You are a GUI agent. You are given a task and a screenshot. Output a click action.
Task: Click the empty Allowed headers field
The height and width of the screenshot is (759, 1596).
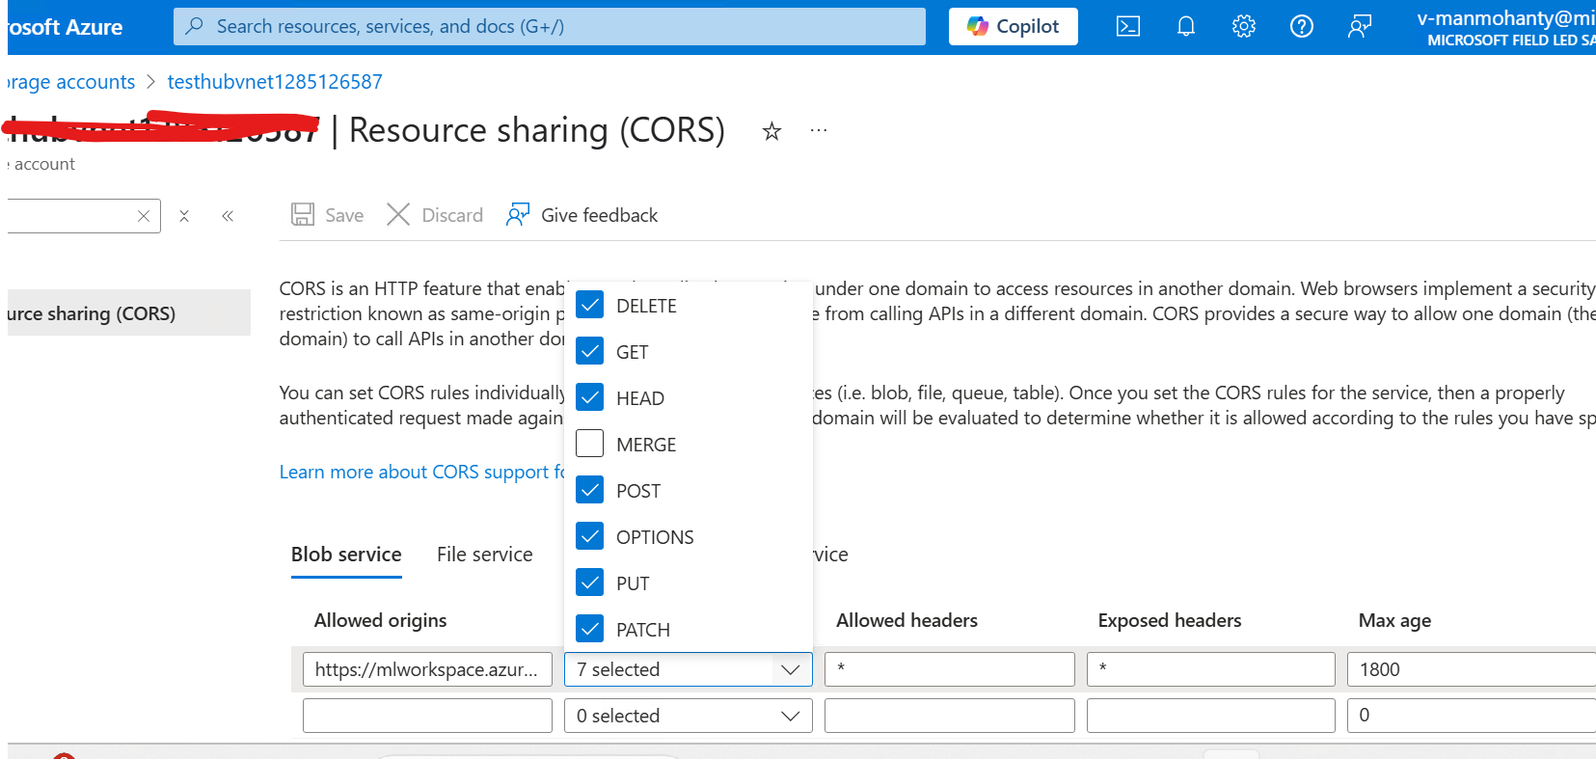[950, 716]
